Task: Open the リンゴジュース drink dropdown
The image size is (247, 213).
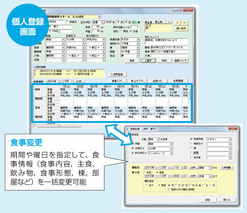Action: (171, 153)
